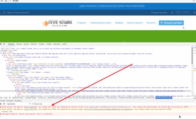Open the Resources tab
The image size is (196, 119).
tap(57, 44)
